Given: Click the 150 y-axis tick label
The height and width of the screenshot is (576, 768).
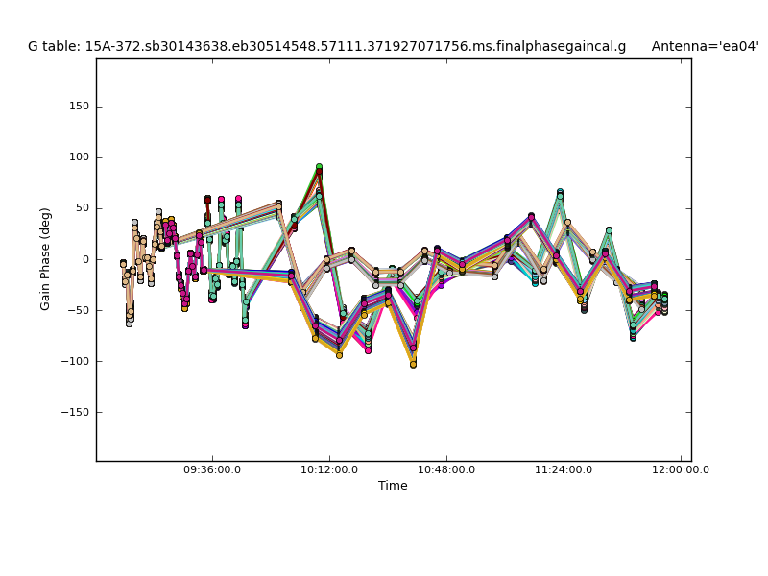Looking at the screenshot, I should 78,107.
